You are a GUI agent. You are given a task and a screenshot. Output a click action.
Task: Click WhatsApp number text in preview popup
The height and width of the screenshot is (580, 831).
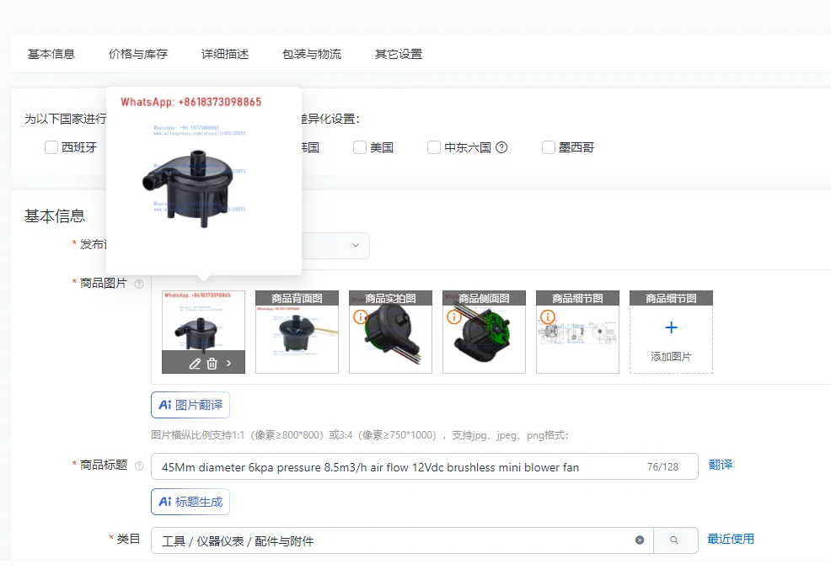190,102
